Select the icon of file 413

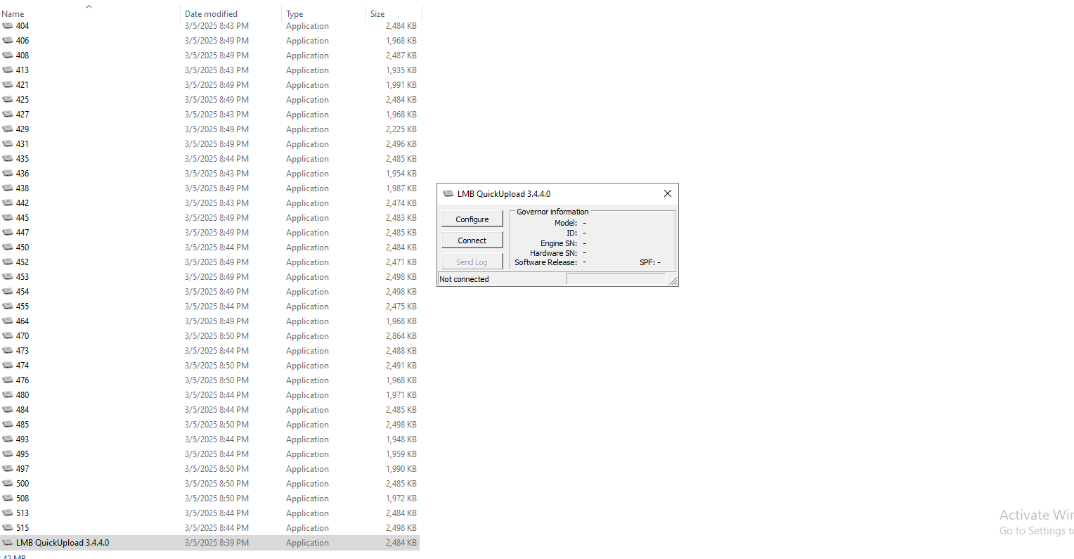8,70
